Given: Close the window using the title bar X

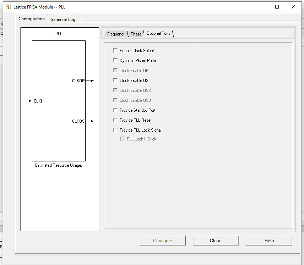Looking at the screenshot, I should point(293,7).
